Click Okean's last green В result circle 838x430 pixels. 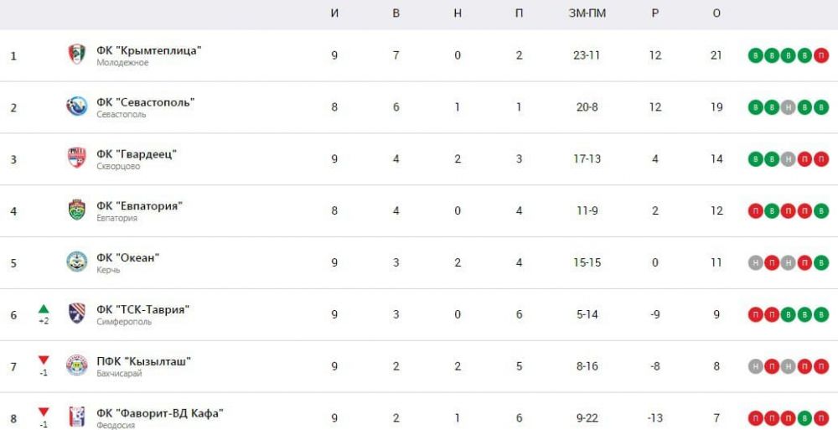point(821,262)
